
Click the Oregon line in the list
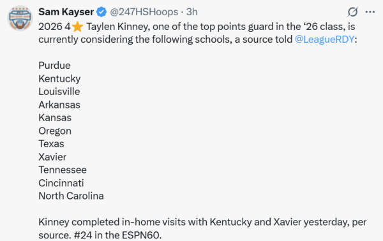click(55, 131)
